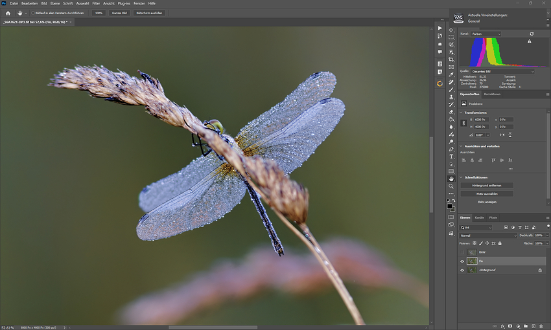Select the Horizontal Type tool
This screenshot has height=330, width=551.
pos(451,157)
